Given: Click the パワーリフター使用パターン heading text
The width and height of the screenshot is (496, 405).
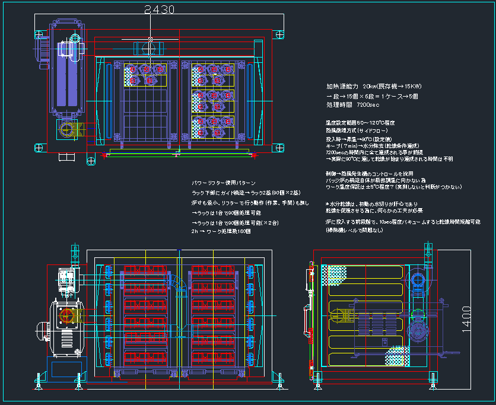Looking at the screenshot, I should coord(224,184).
